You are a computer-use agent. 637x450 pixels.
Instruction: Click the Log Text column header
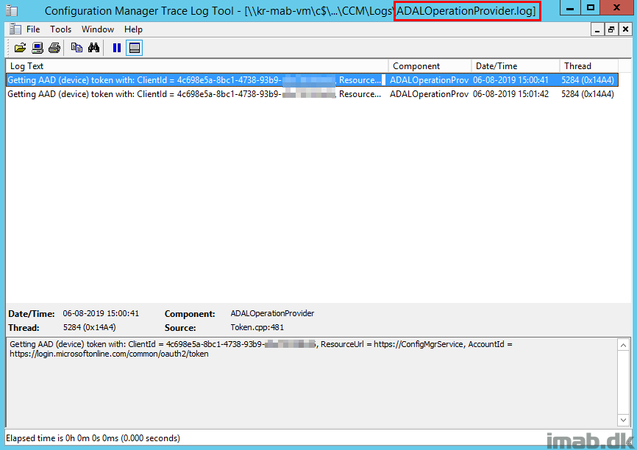[x=197, y=65]
